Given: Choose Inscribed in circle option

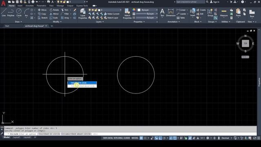Looking at the screenshot, I should 82,82.
